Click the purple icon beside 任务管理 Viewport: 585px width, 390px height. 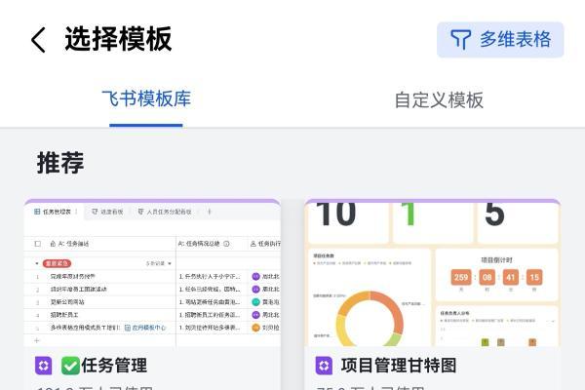pyautogui.click(x=44, y=366)
